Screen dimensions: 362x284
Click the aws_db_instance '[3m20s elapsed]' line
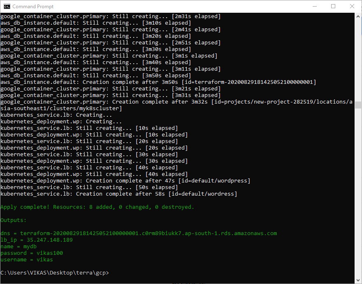[x=95, y=36]
